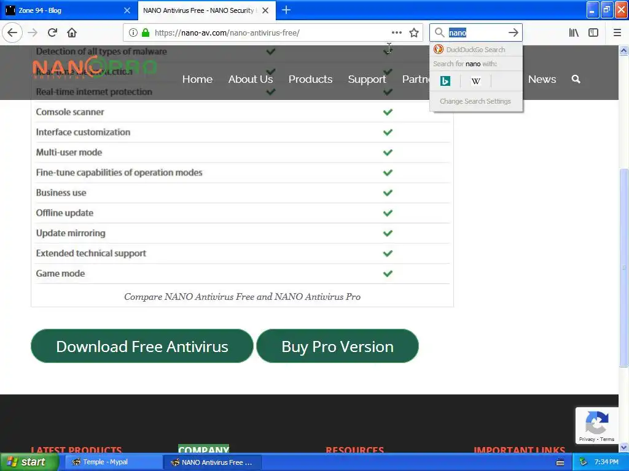The width and height of the screenshot is (629, 471).
Task: Open the About Us menu
Action: coord(251,79)
